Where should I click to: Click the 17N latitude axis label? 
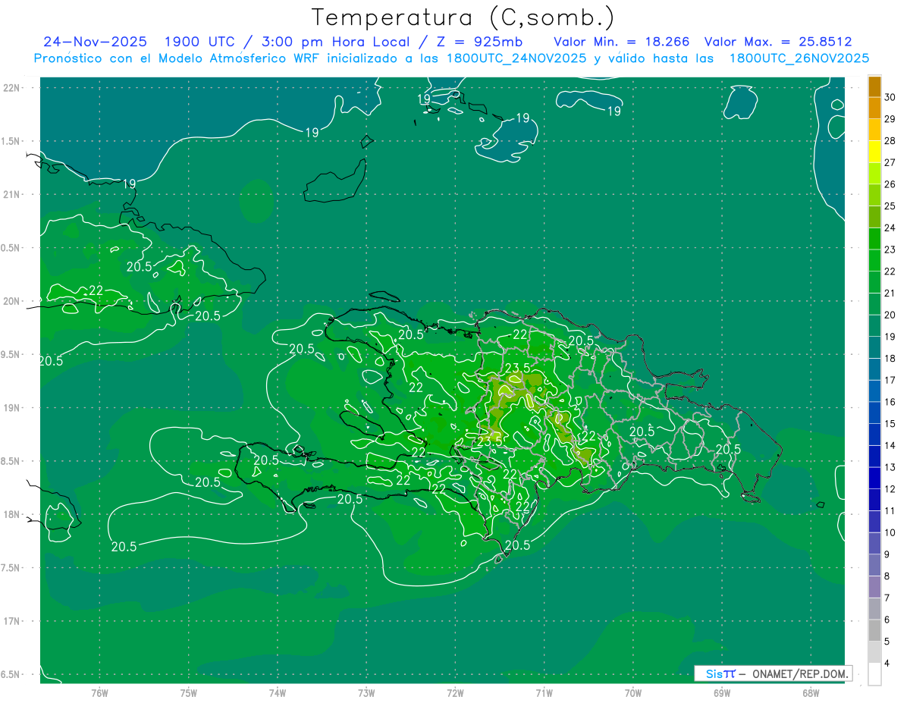(x=11, y=621)
